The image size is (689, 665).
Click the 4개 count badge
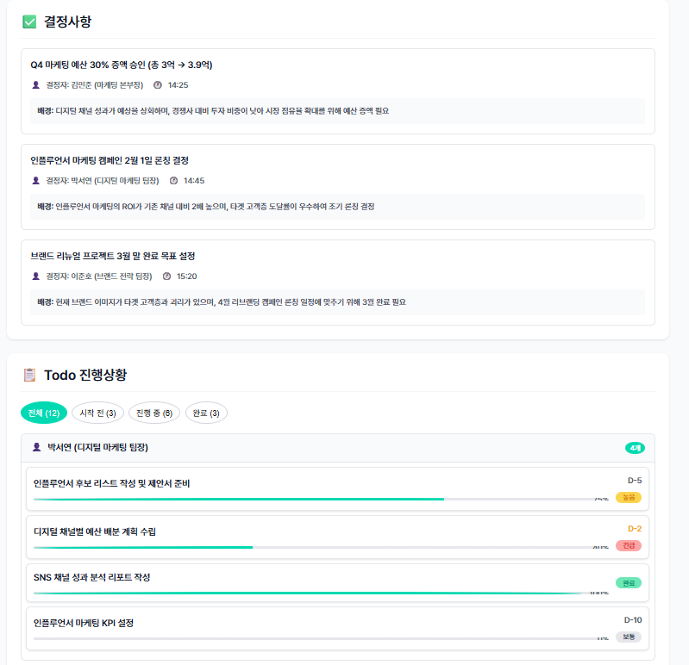[635, 448]
